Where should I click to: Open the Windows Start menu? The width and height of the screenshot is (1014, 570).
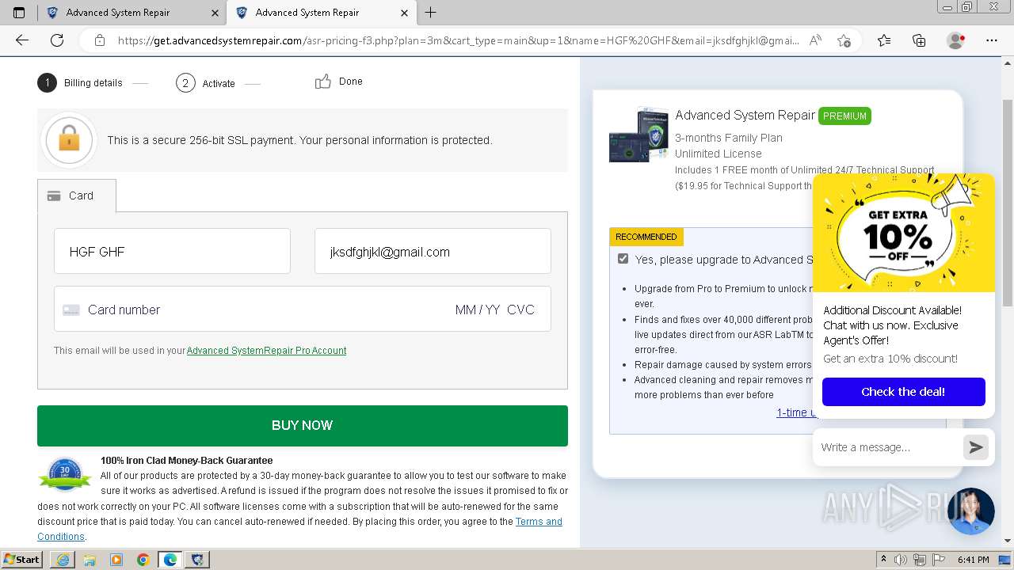[22, 559]
